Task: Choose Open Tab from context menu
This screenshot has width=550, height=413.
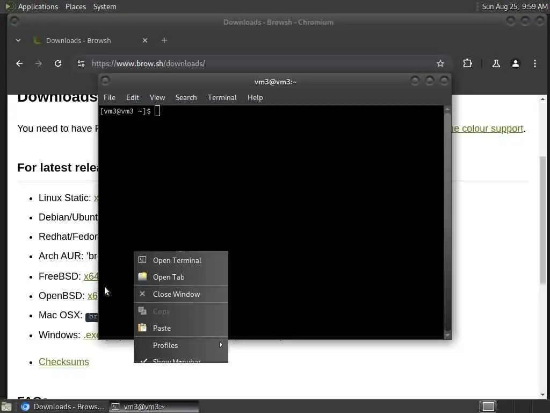Action: pyautogui.click(x=181, y=277)
